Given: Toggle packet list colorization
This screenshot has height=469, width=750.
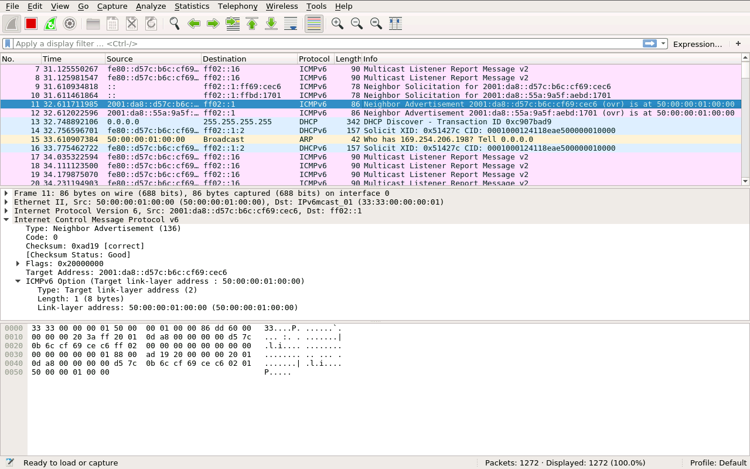Looking at the screenshot, I should point(314,23).
